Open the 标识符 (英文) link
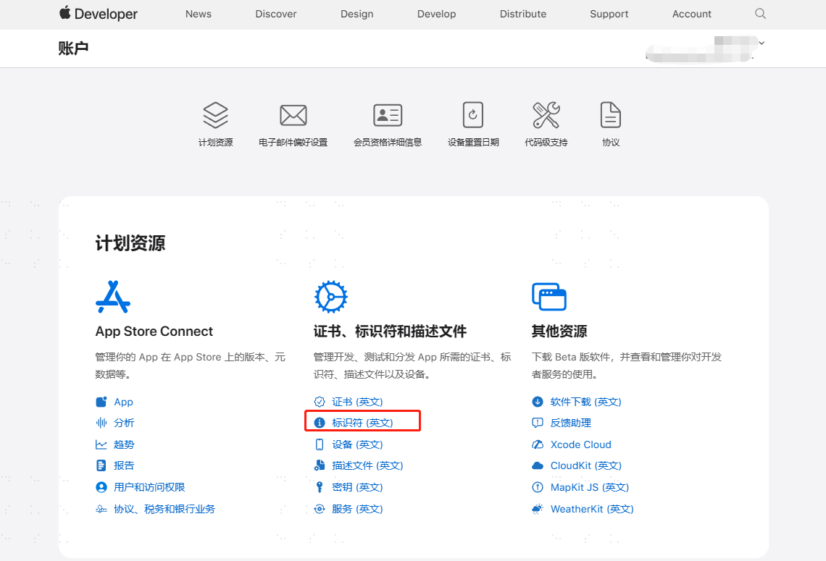This screenshot has width=826, height=561. tap(362, 423)
